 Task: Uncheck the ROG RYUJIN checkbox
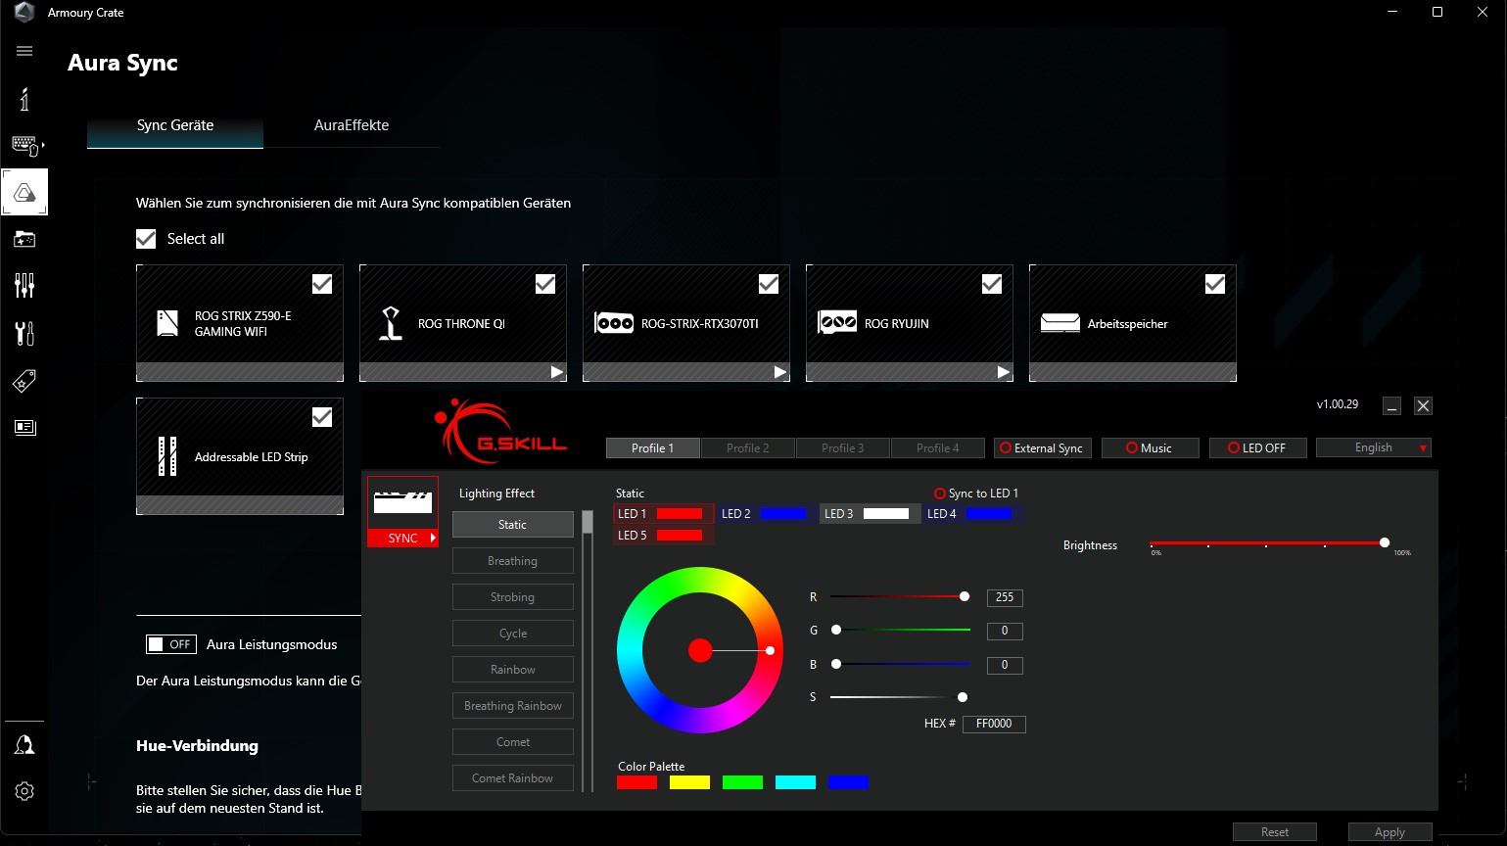(992, 284)
